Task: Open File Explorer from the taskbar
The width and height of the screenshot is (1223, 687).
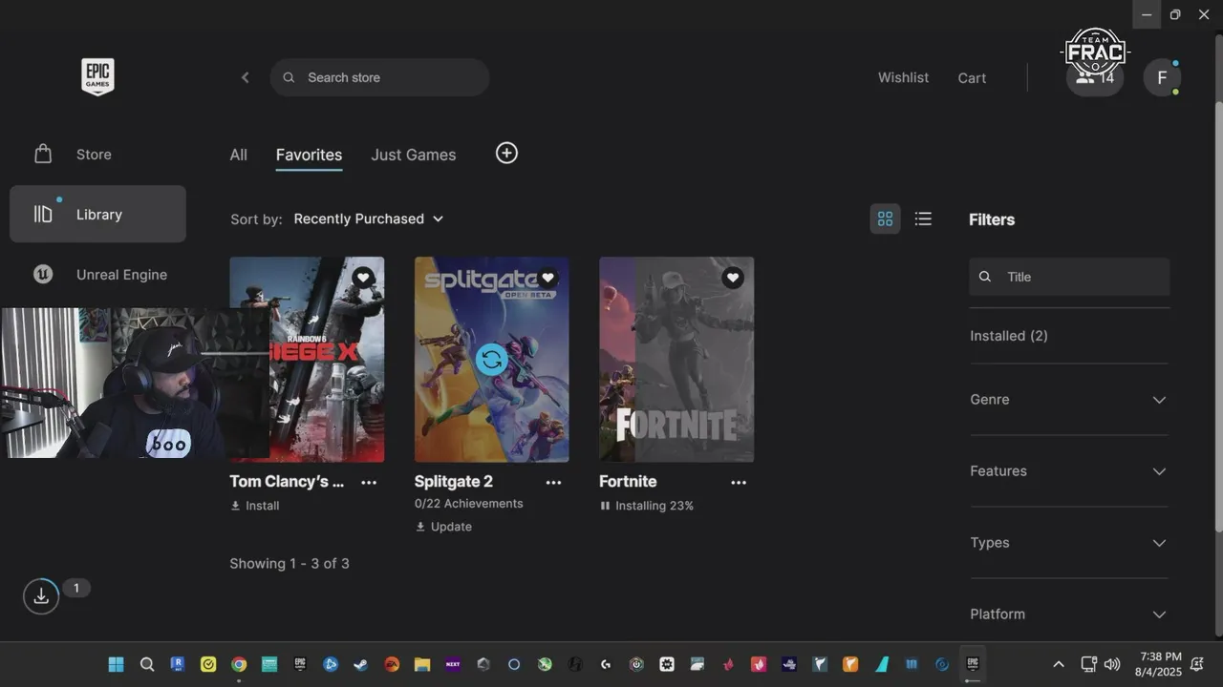Action: pyautogui.click(x=422, y=664)
